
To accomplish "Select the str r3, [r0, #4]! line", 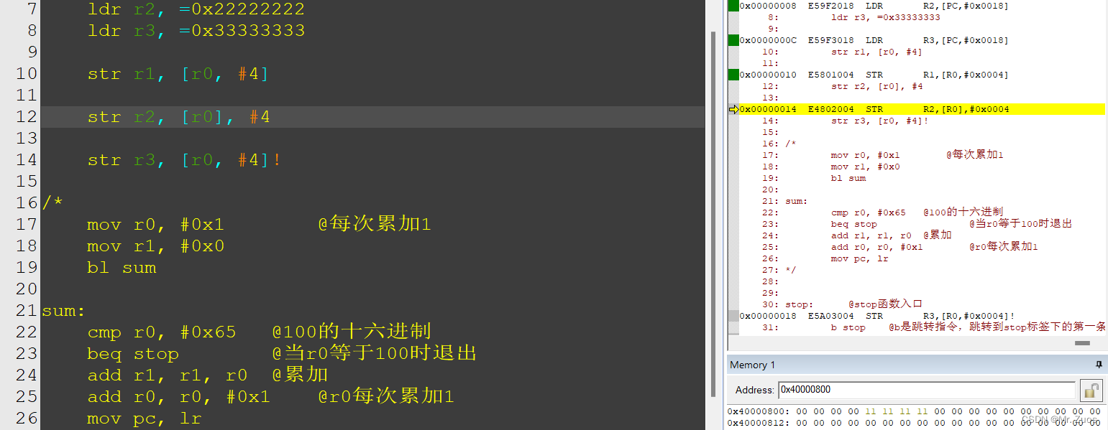I will click(x=183, y=159).
